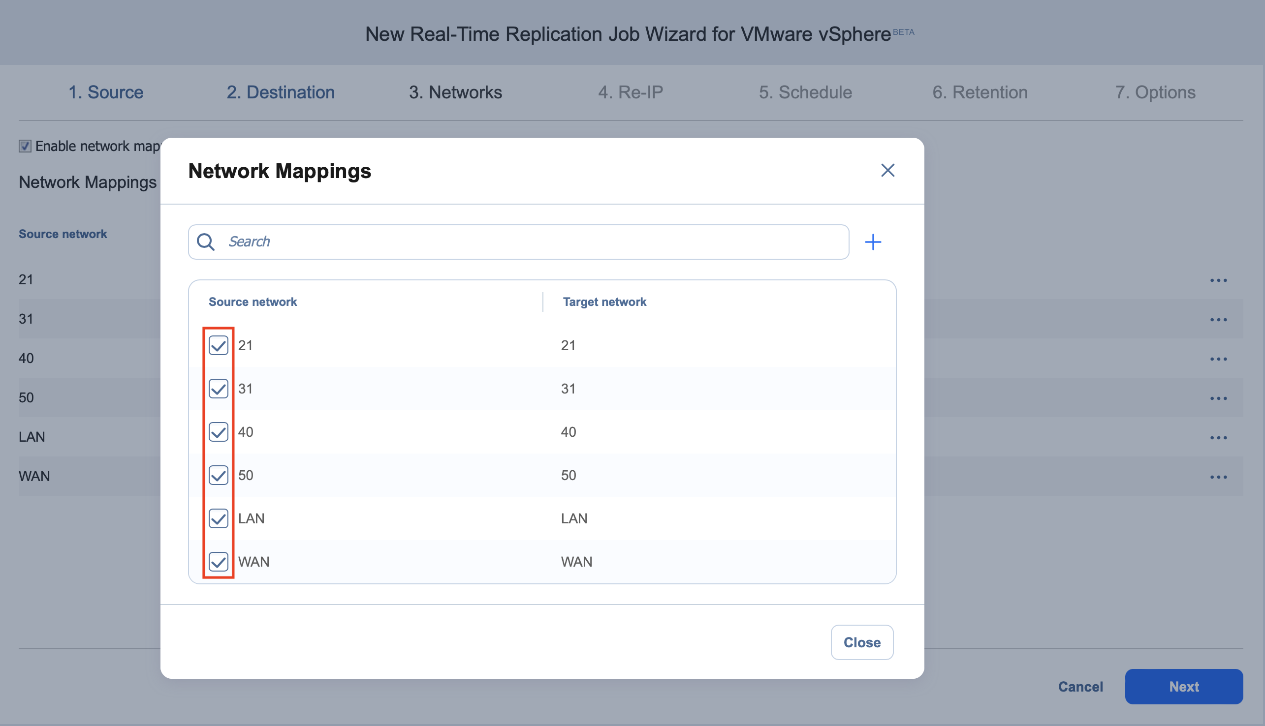Uncheck the checkbox for source network 40

[x=219, y=432]
